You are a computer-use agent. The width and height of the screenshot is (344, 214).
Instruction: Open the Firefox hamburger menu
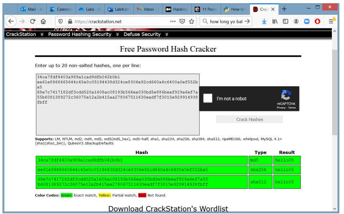point(331,21)
